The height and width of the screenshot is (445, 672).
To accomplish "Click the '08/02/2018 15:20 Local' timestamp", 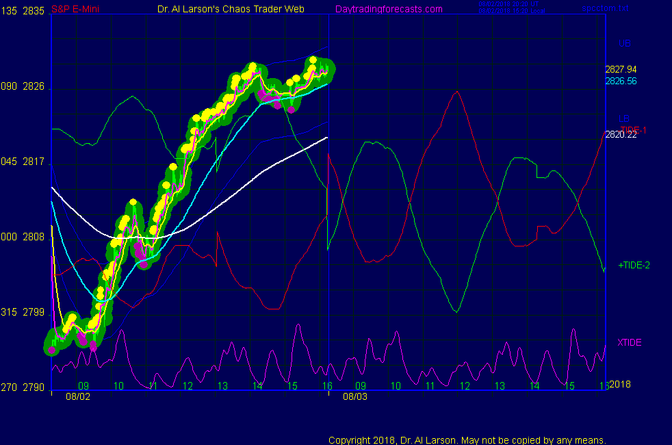I will coord(512,11).
